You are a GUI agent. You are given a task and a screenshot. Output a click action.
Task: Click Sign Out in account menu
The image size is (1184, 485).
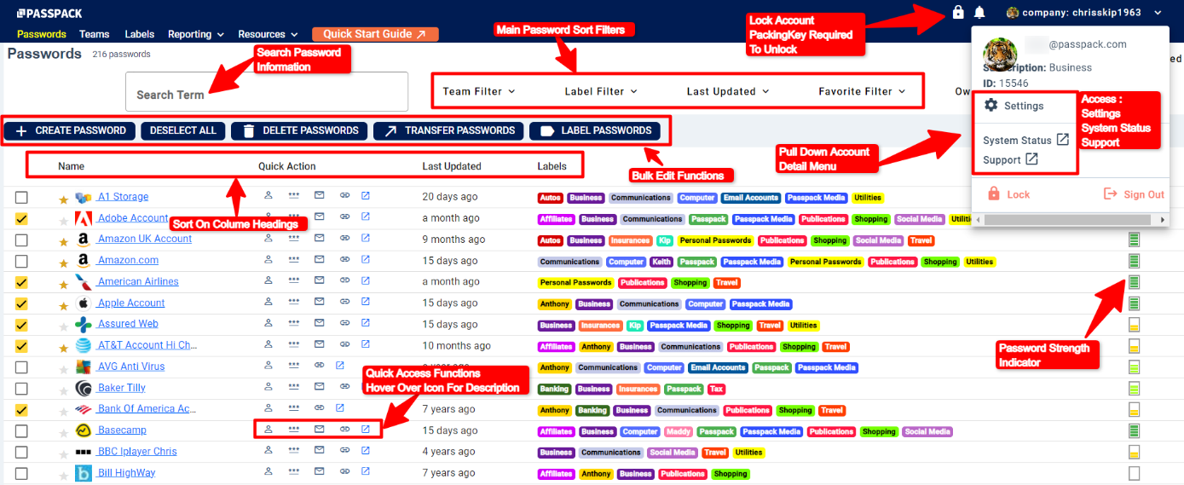(1134, 194)
